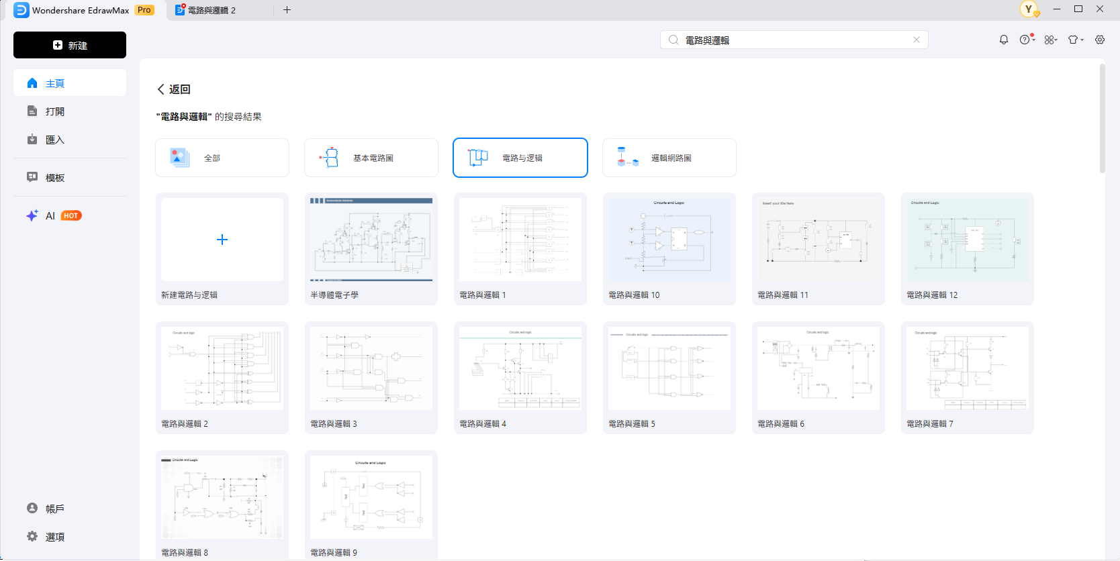1120x561 pixels.
Task: Open 帳戶 account page
Action: tap(54, 509)
